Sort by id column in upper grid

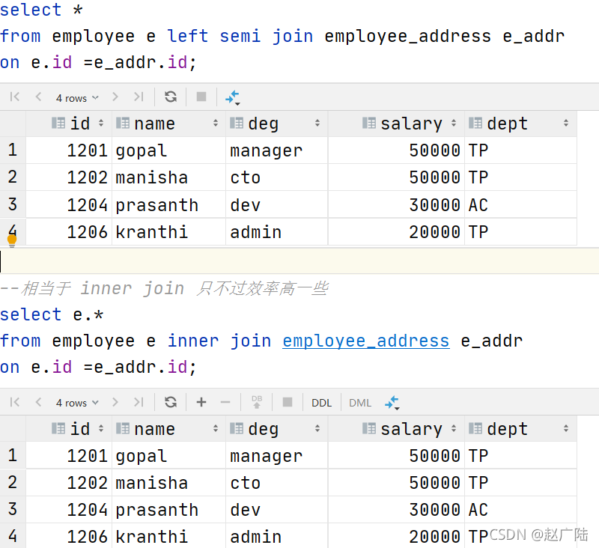101,124
